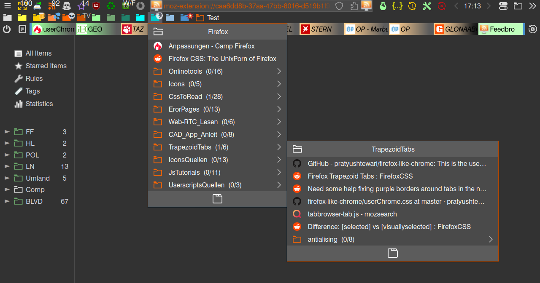Expand the LN feed folder
This screenshot has height=283, width=540.
[x=7, y=166]
